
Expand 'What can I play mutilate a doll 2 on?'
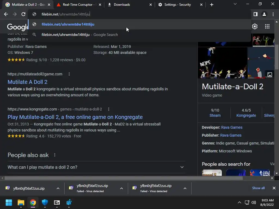click(96, 167)
